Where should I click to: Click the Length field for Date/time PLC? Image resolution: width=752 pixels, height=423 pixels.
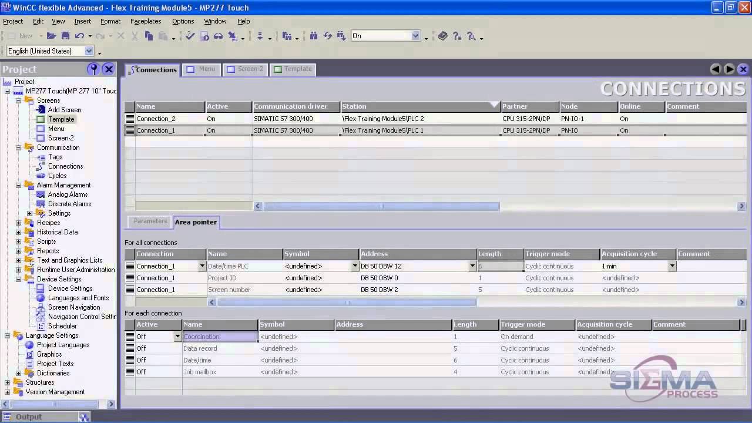click(500, 266)
